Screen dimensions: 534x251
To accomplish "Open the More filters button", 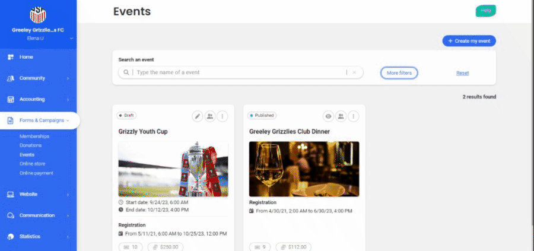I will (x=399, y=73).
